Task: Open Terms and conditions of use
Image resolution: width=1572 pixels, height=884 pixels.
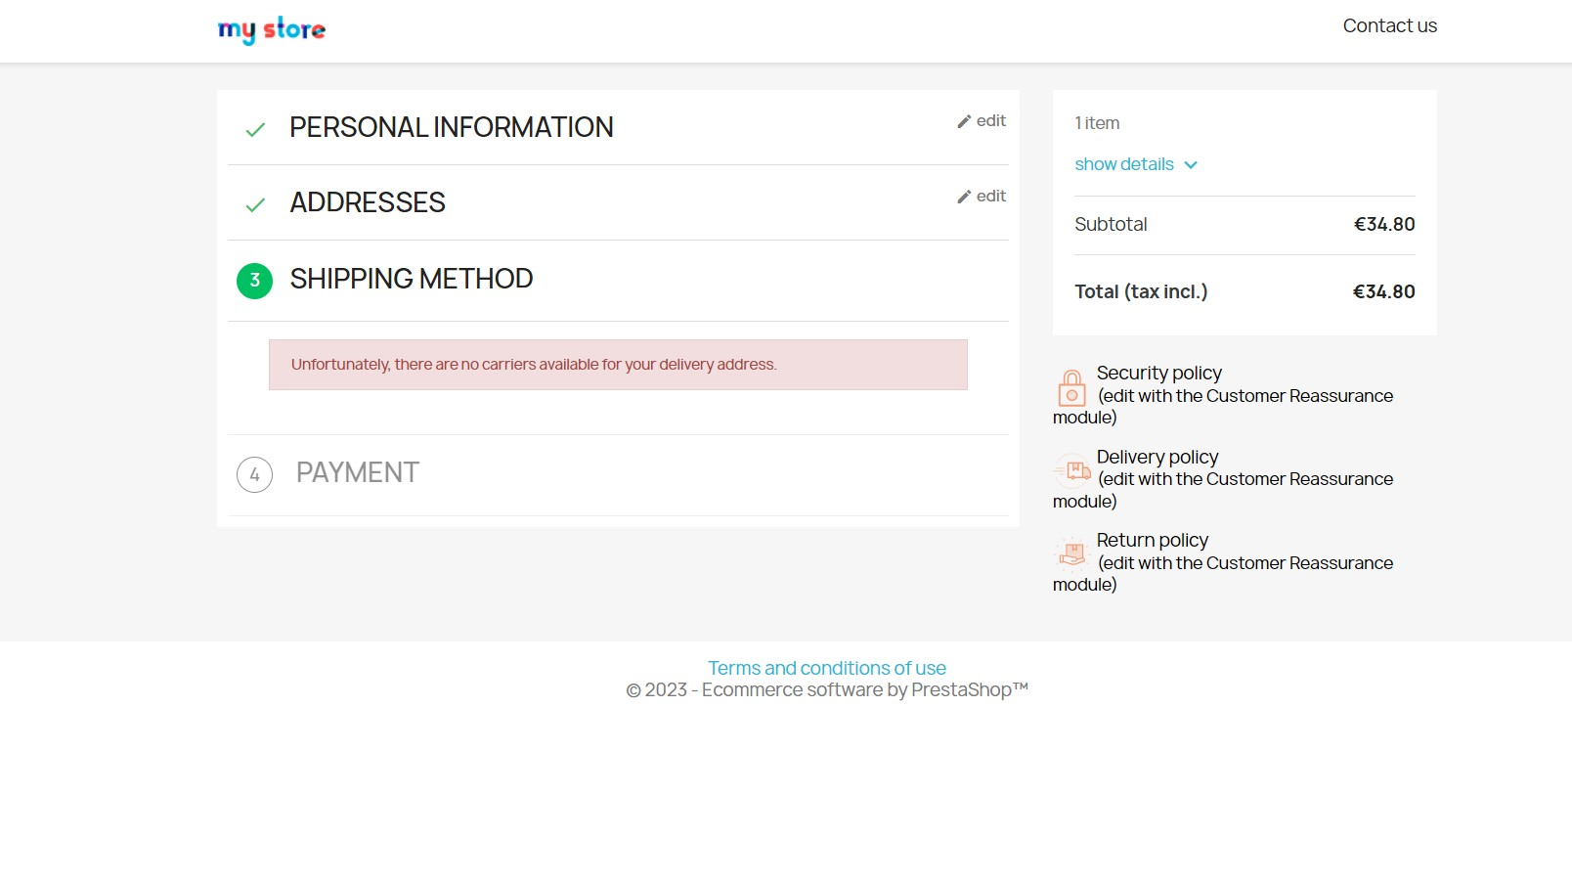Action: (827, 668)
